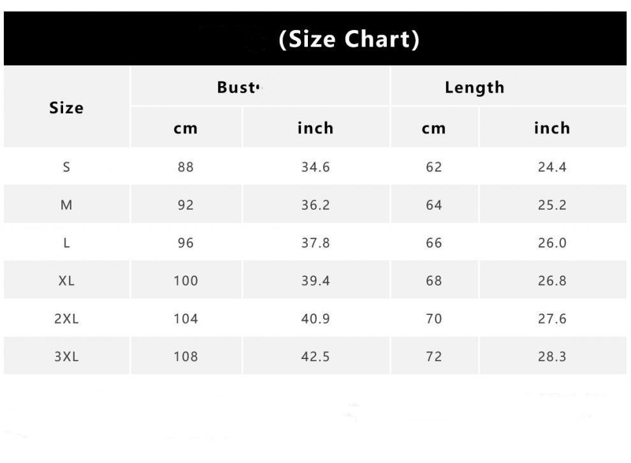Select the 42.5 inch bust value
The image size is (631, 463).
pos(315,356)
